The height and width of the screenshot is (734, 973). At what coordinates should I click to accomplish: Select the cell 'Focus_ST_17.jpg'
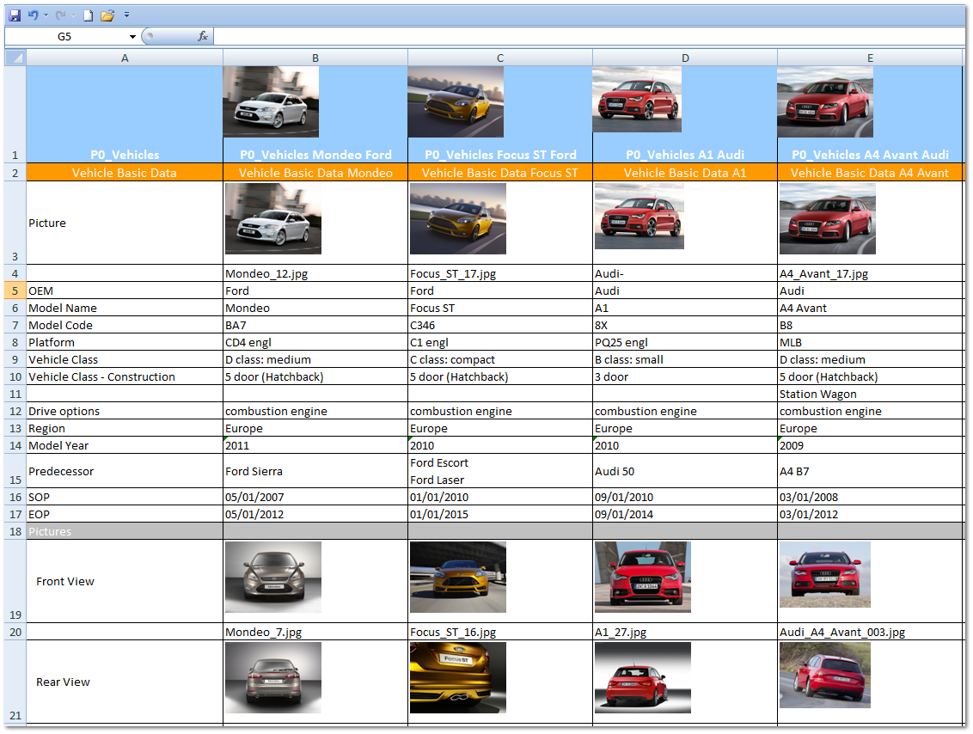coord(500,273)
